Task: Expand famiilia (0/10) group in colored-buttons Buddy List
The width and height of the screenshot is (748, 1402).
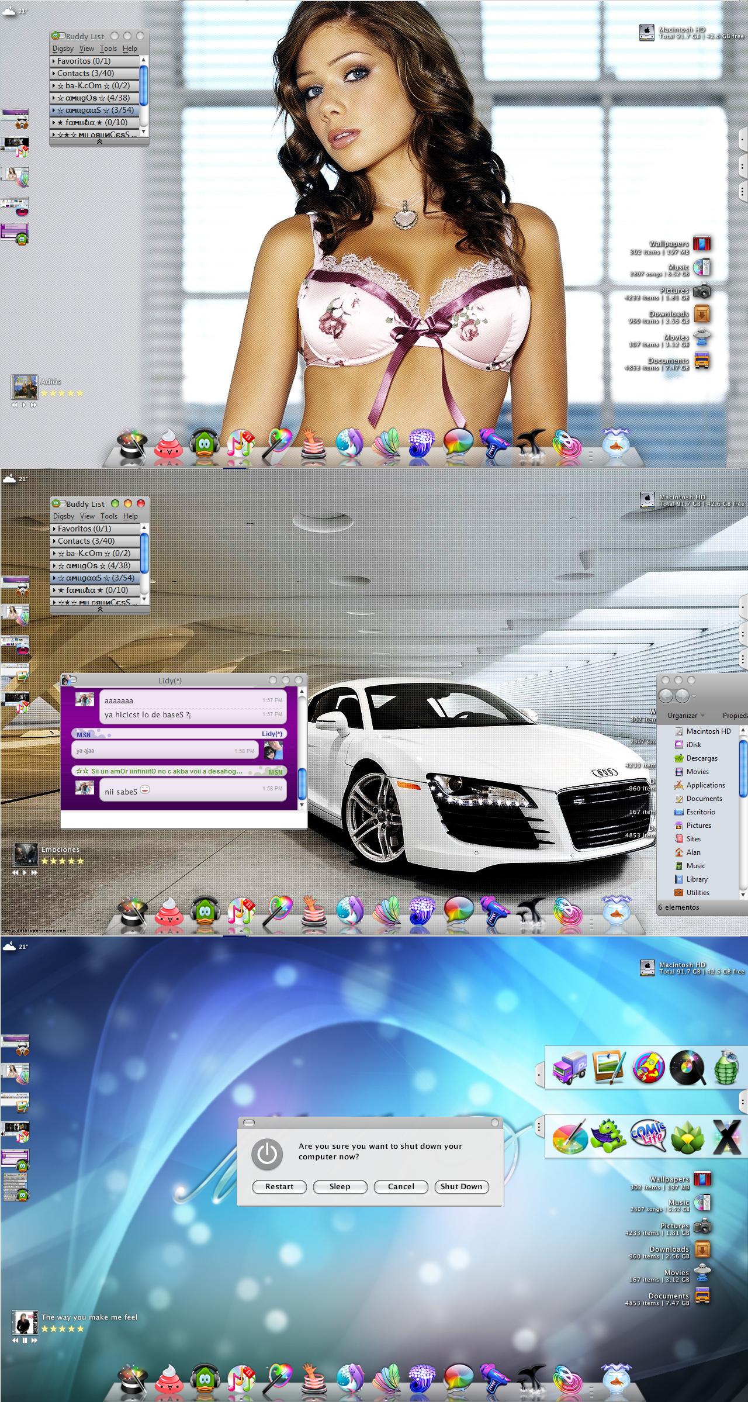Action: (x=95, y=590)
